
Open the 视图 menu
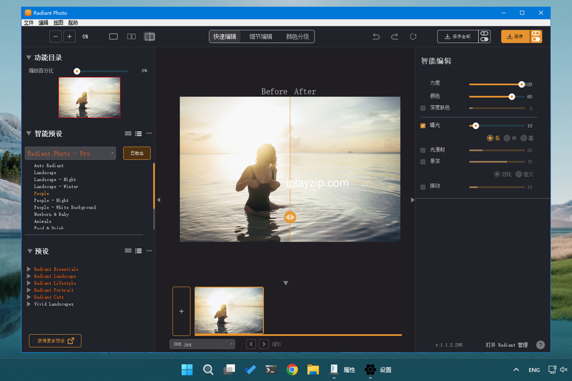[x=58, y=23]
